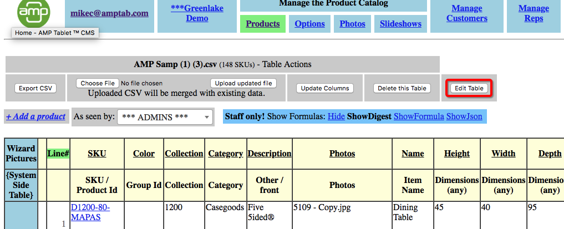Click the ShowFormula link

[x=419, y=116]
